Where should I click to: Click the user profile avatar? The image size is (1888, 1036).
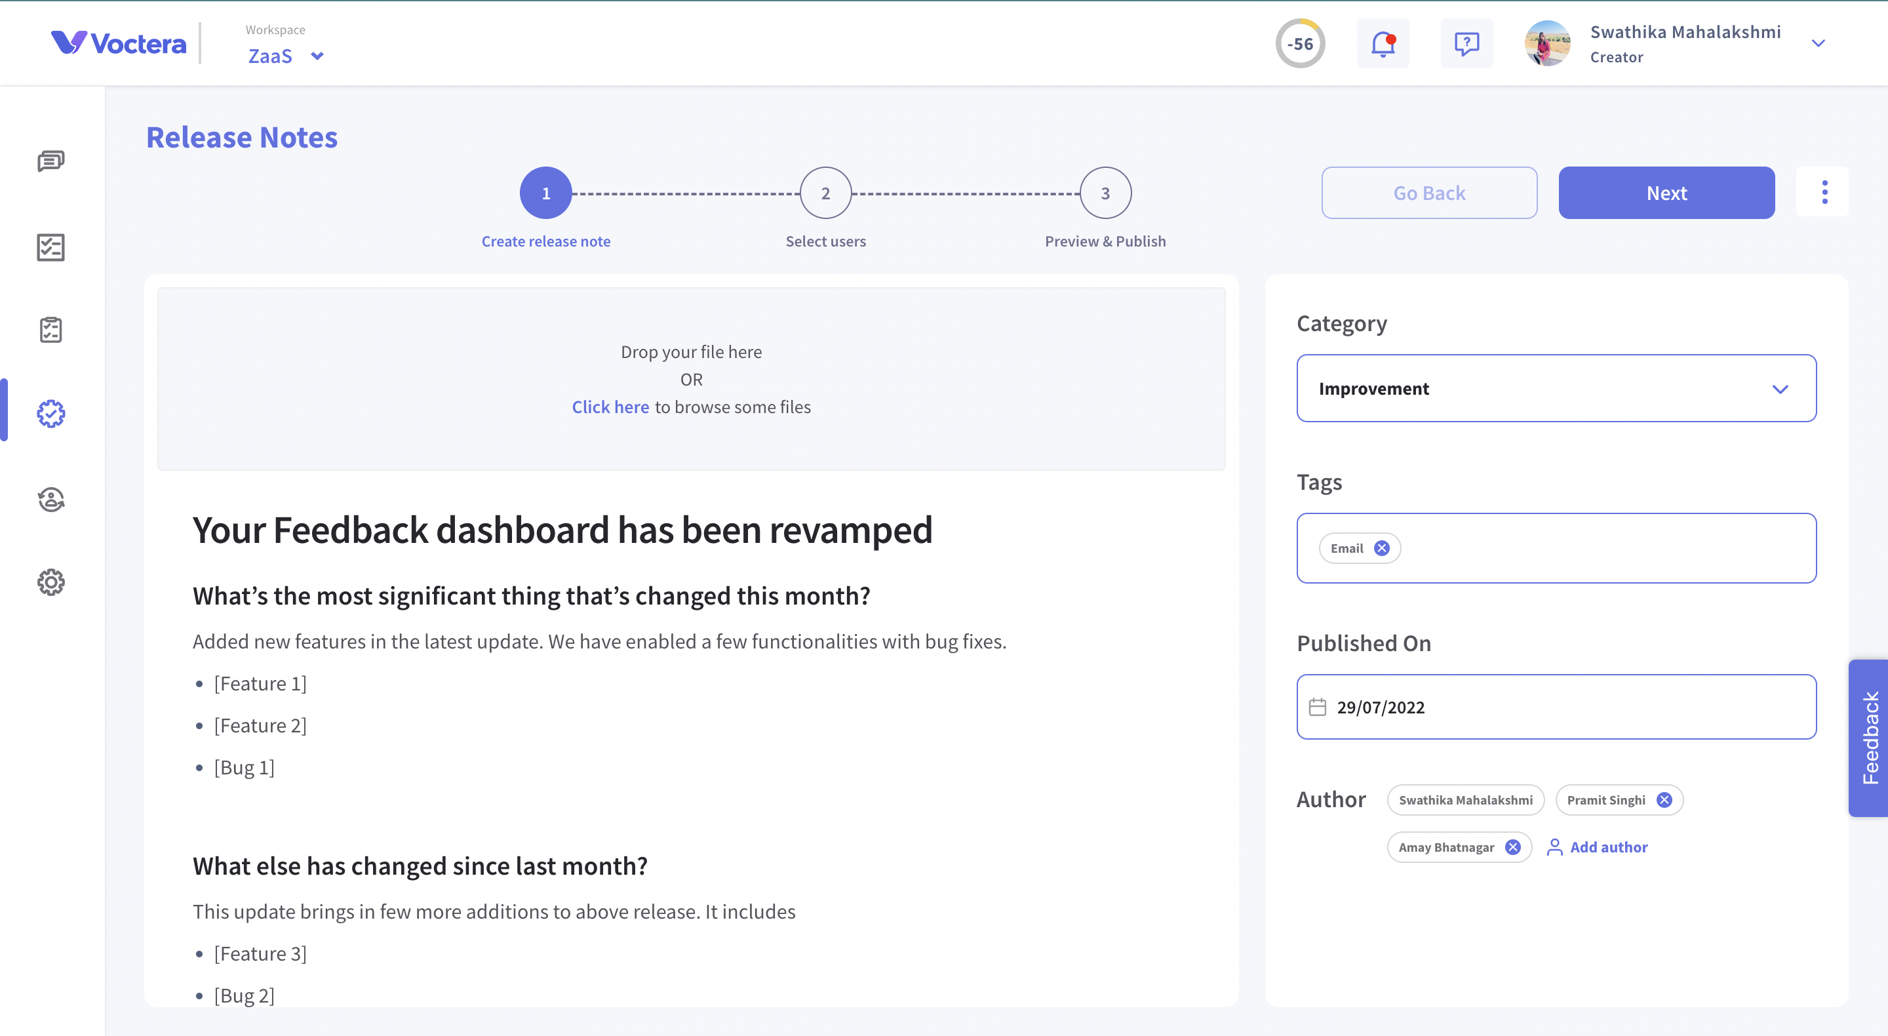coord(1547,44)
